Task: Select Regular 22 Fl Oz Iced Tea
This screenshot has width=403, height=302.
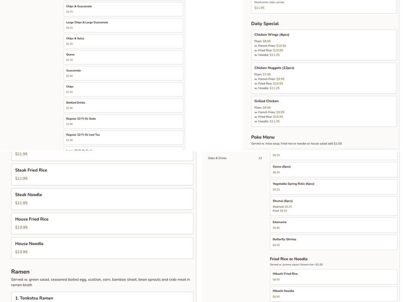Action: tap(123, 137)
